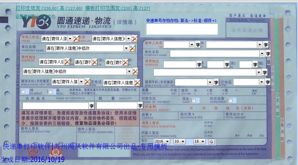Click the recipient town address input box
The height and width of the screenshot is (165, 298).
pyautogui.click(x=246, y=64)
